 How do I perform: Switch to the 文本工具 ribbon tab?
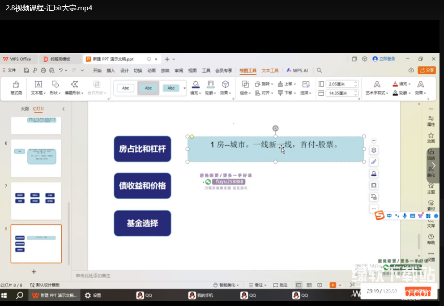[270, 70]
